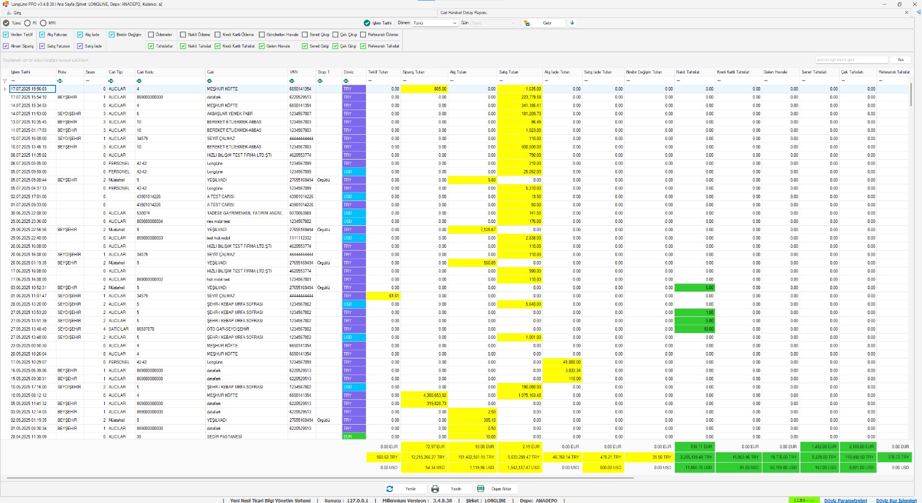Click the Cari Tipi column filter operator icon

[111, 81]
